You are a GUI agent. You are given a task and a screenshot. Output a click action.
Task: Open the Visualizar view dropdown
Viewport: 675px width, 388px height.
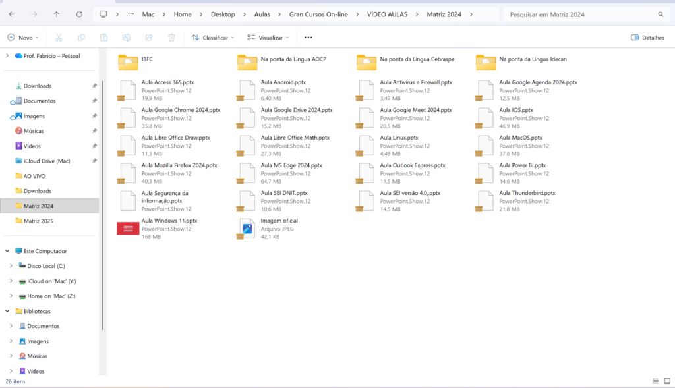(x=268, y=38)
